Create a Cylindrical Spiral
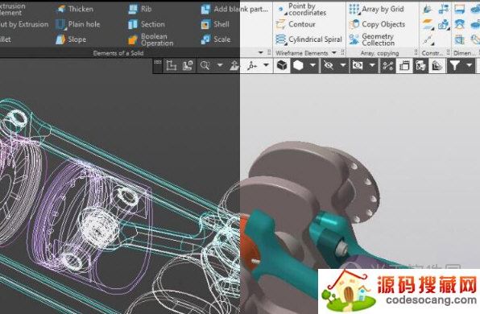The width and height of the screenshot is (480, 314). [x=308, y=39]
